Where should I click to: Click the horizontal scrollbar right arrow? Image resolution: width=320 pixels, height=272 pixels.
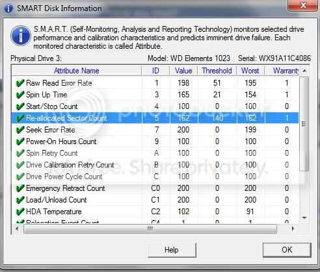point(293,229)
